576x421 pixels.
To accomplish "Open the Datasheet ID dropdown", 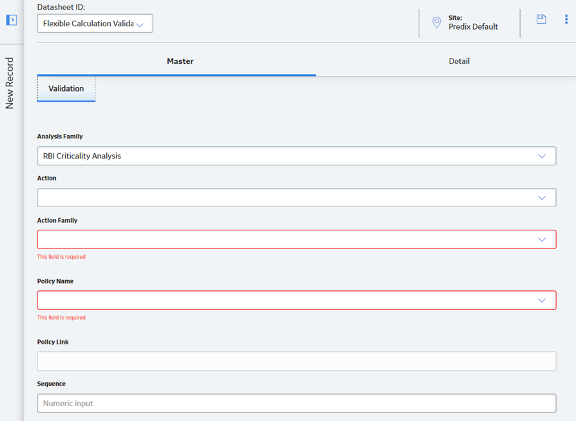I will (x=95, y=23).
